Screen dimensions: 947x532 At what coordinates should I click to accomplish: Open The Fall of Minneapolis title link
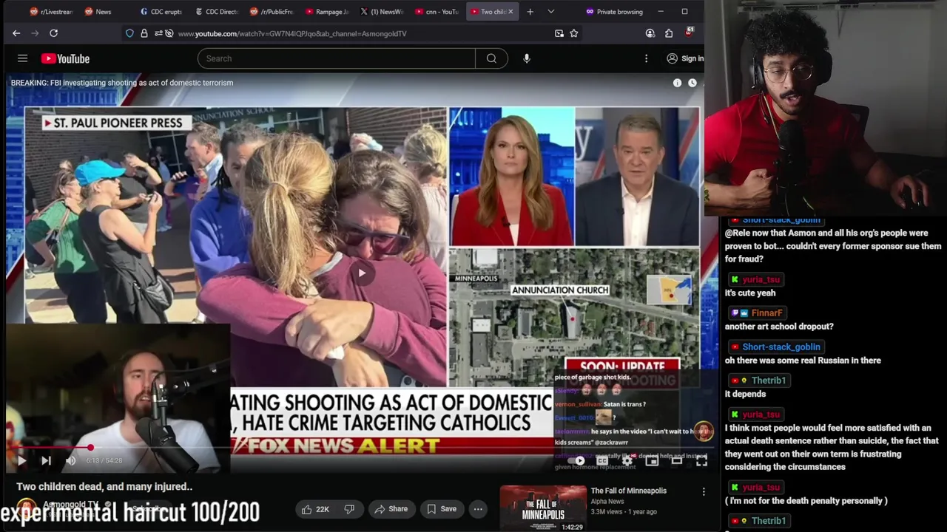click(628, 491)
